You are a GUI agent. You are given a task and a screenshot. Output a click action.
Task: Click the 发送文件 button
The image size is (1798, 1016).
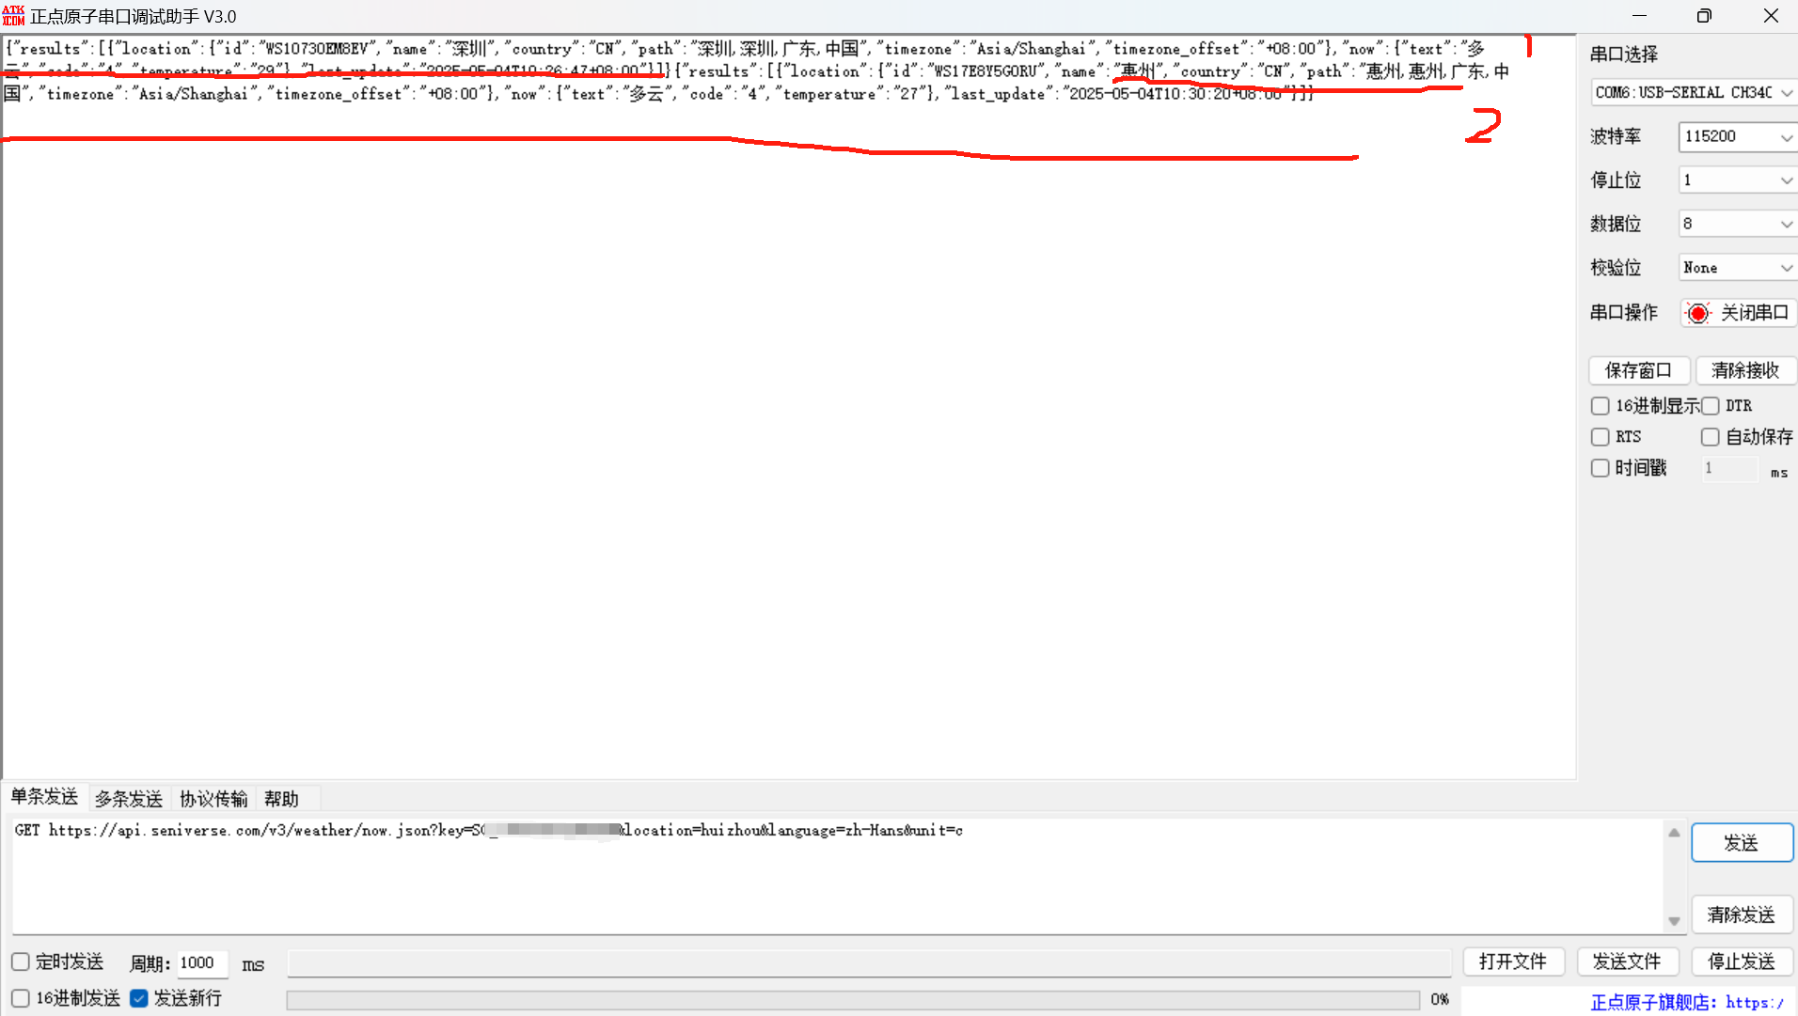(x=1627, y=961)
